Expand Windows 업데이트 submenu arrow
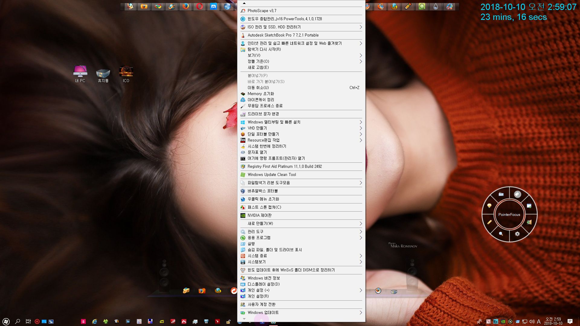This screenshot has height=326, width=580. tap(361, 312)
